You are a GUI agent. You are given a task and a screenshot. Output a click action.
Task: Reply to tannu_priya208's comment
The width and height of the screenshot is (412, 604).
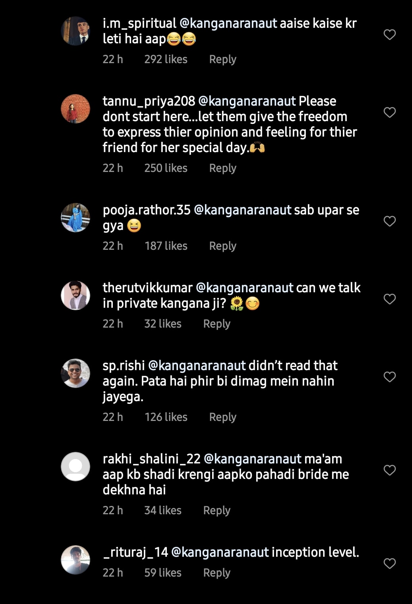click(x=222, y=168)
